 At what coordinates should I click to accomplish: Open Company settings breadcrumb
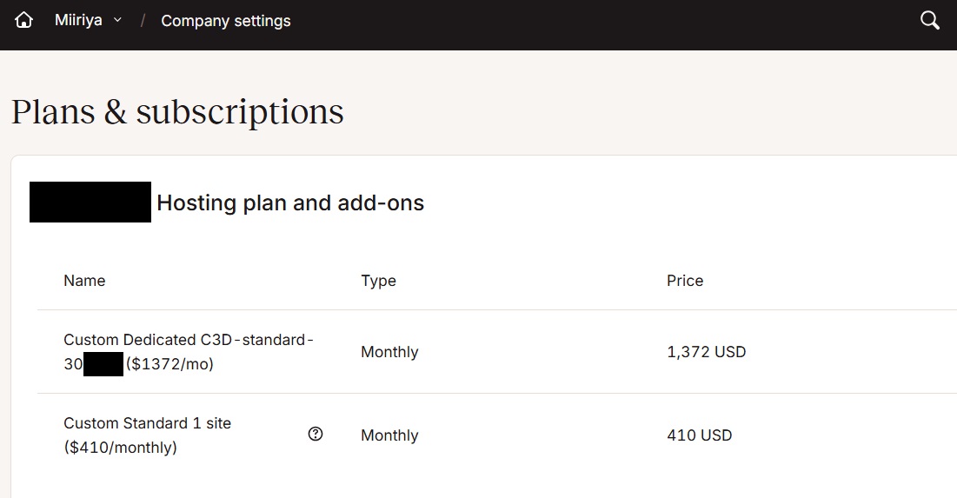(226, 21)
